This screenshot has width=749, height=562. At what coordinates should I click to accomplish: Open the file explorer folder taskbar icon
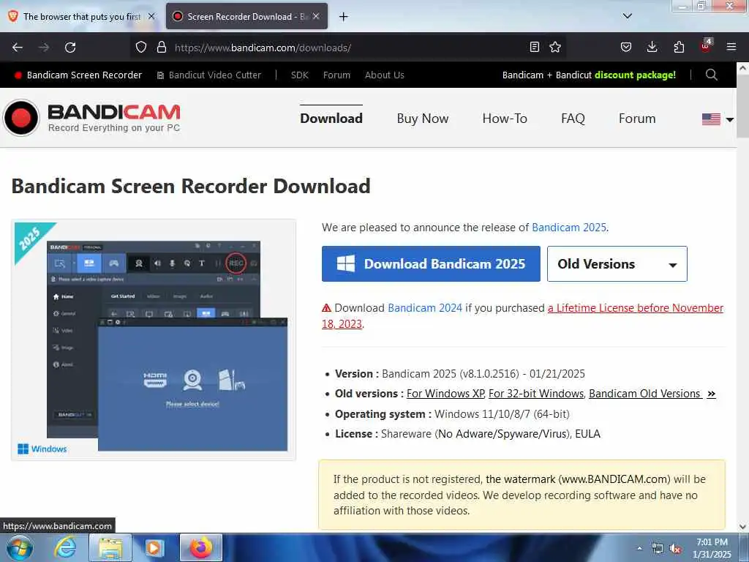click(110, 547)
